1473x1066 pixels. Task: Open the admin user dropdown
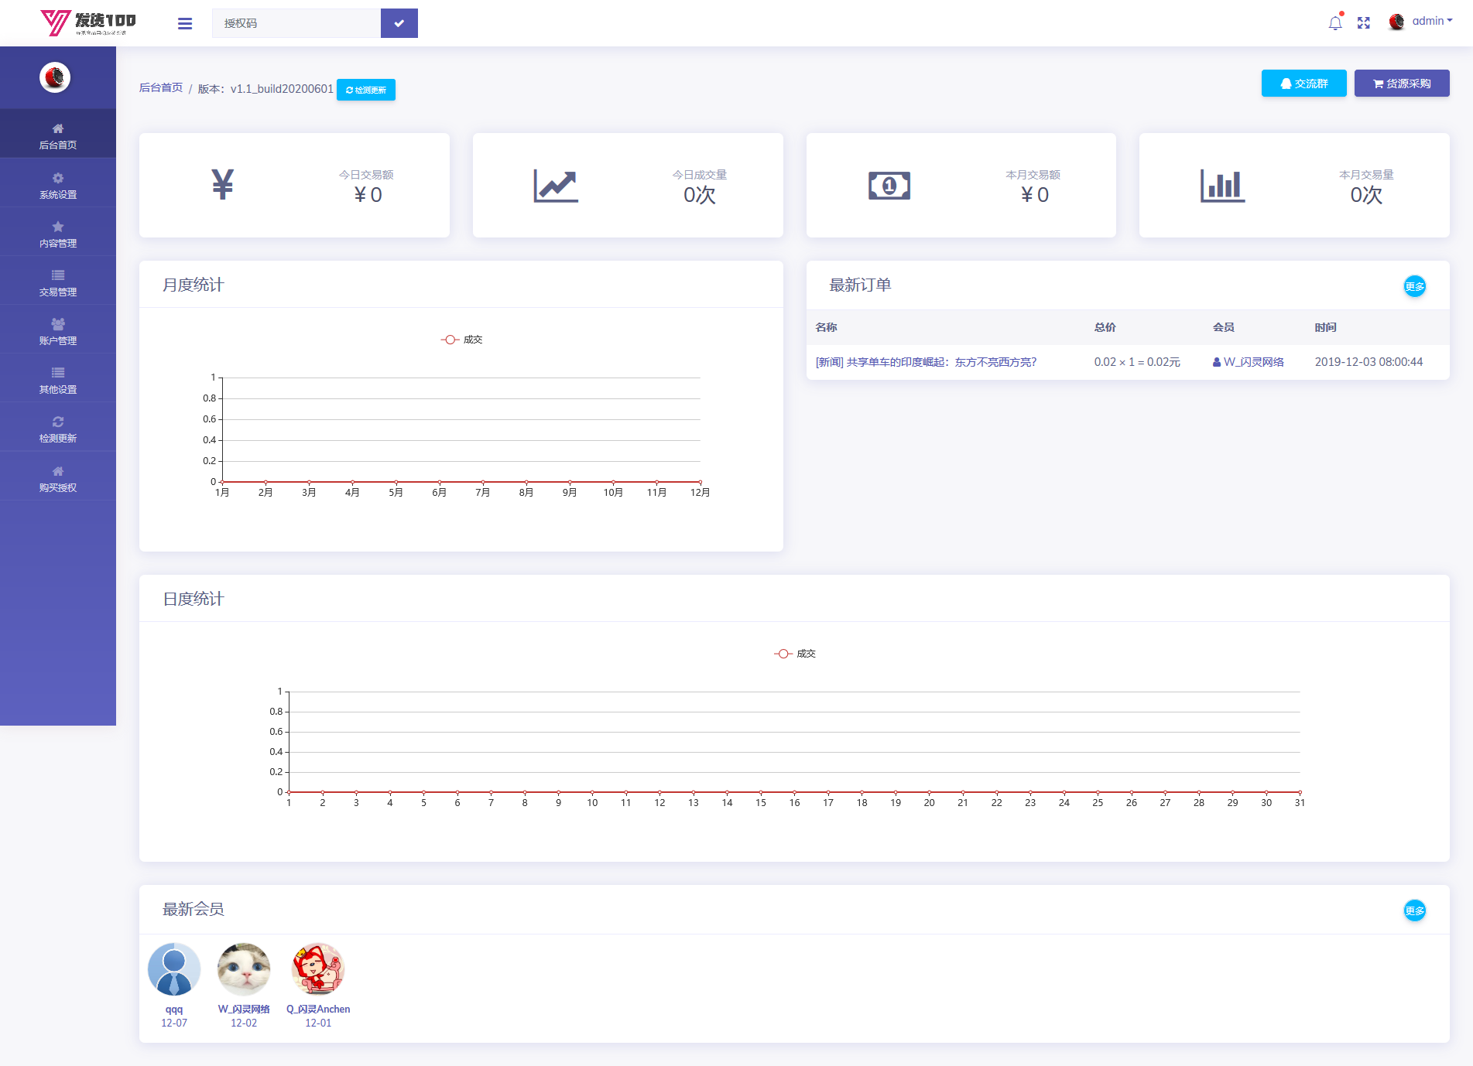pyautogui.click(x=1432, y=21)
